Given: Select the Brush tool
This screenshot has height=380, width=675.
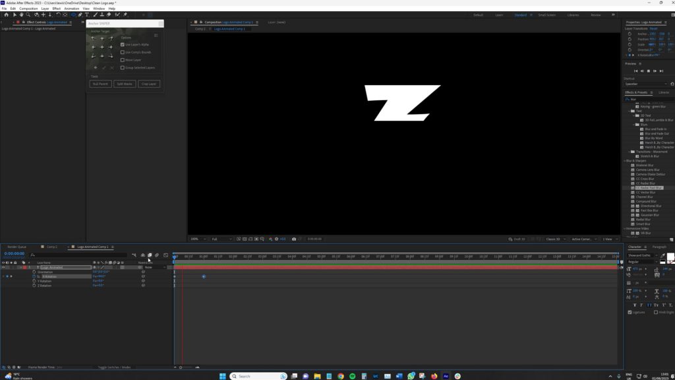Looking at the screenshot, I should coord(95,15).
